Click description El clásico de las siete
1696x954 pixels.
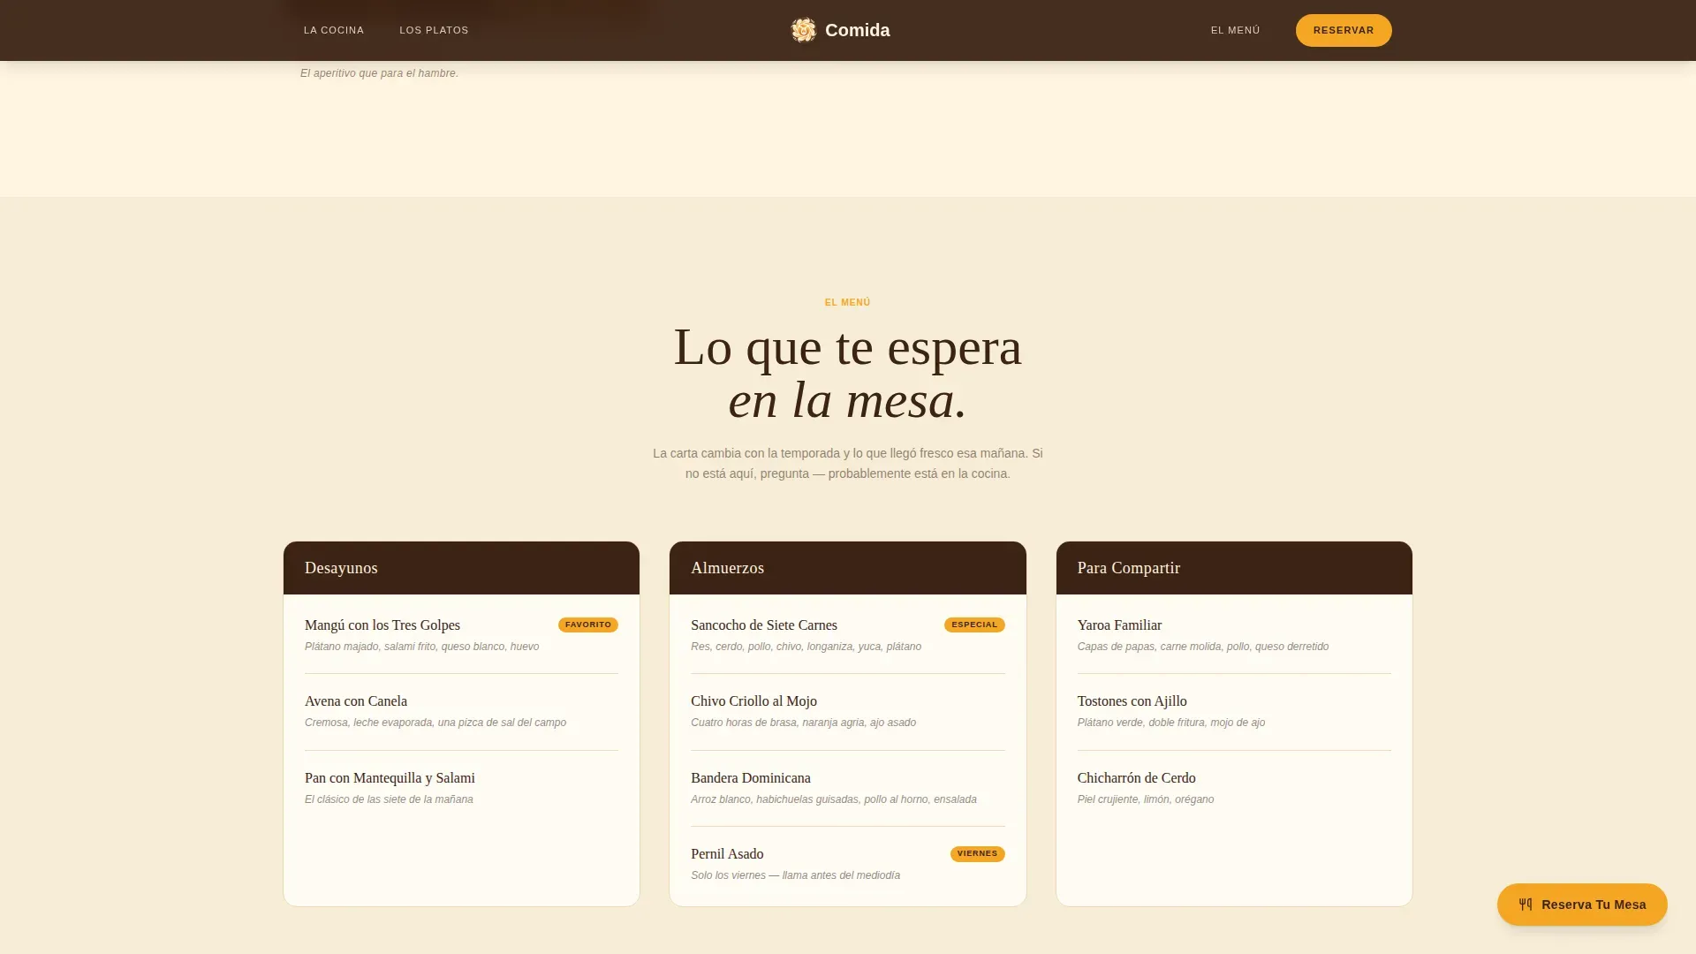(389, 799)
